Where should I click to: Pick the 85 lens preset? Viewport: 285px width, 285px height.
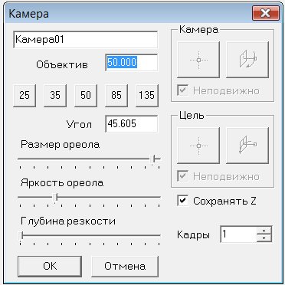click(116, 96)
